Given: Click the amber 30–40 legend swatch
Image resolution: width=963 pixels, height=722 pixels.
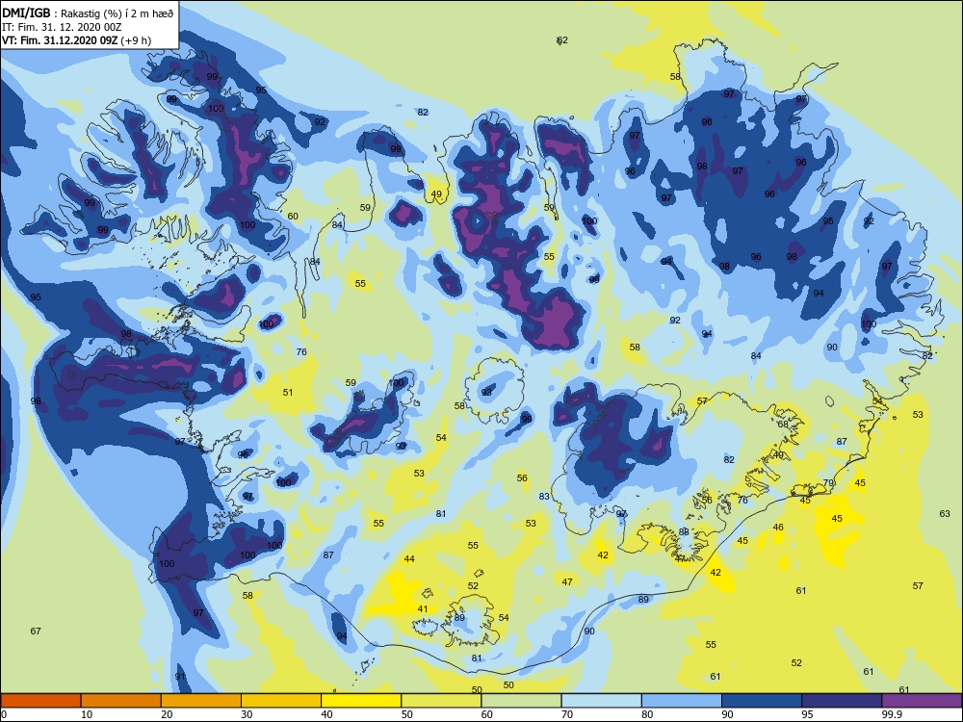Looking at the screenshot, I should coord(281,701).
